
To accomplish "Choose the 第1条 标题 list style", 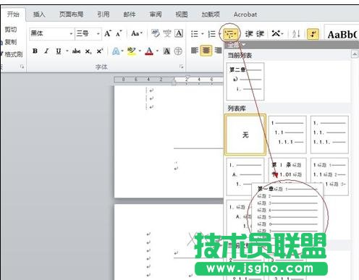I will 287,170.
